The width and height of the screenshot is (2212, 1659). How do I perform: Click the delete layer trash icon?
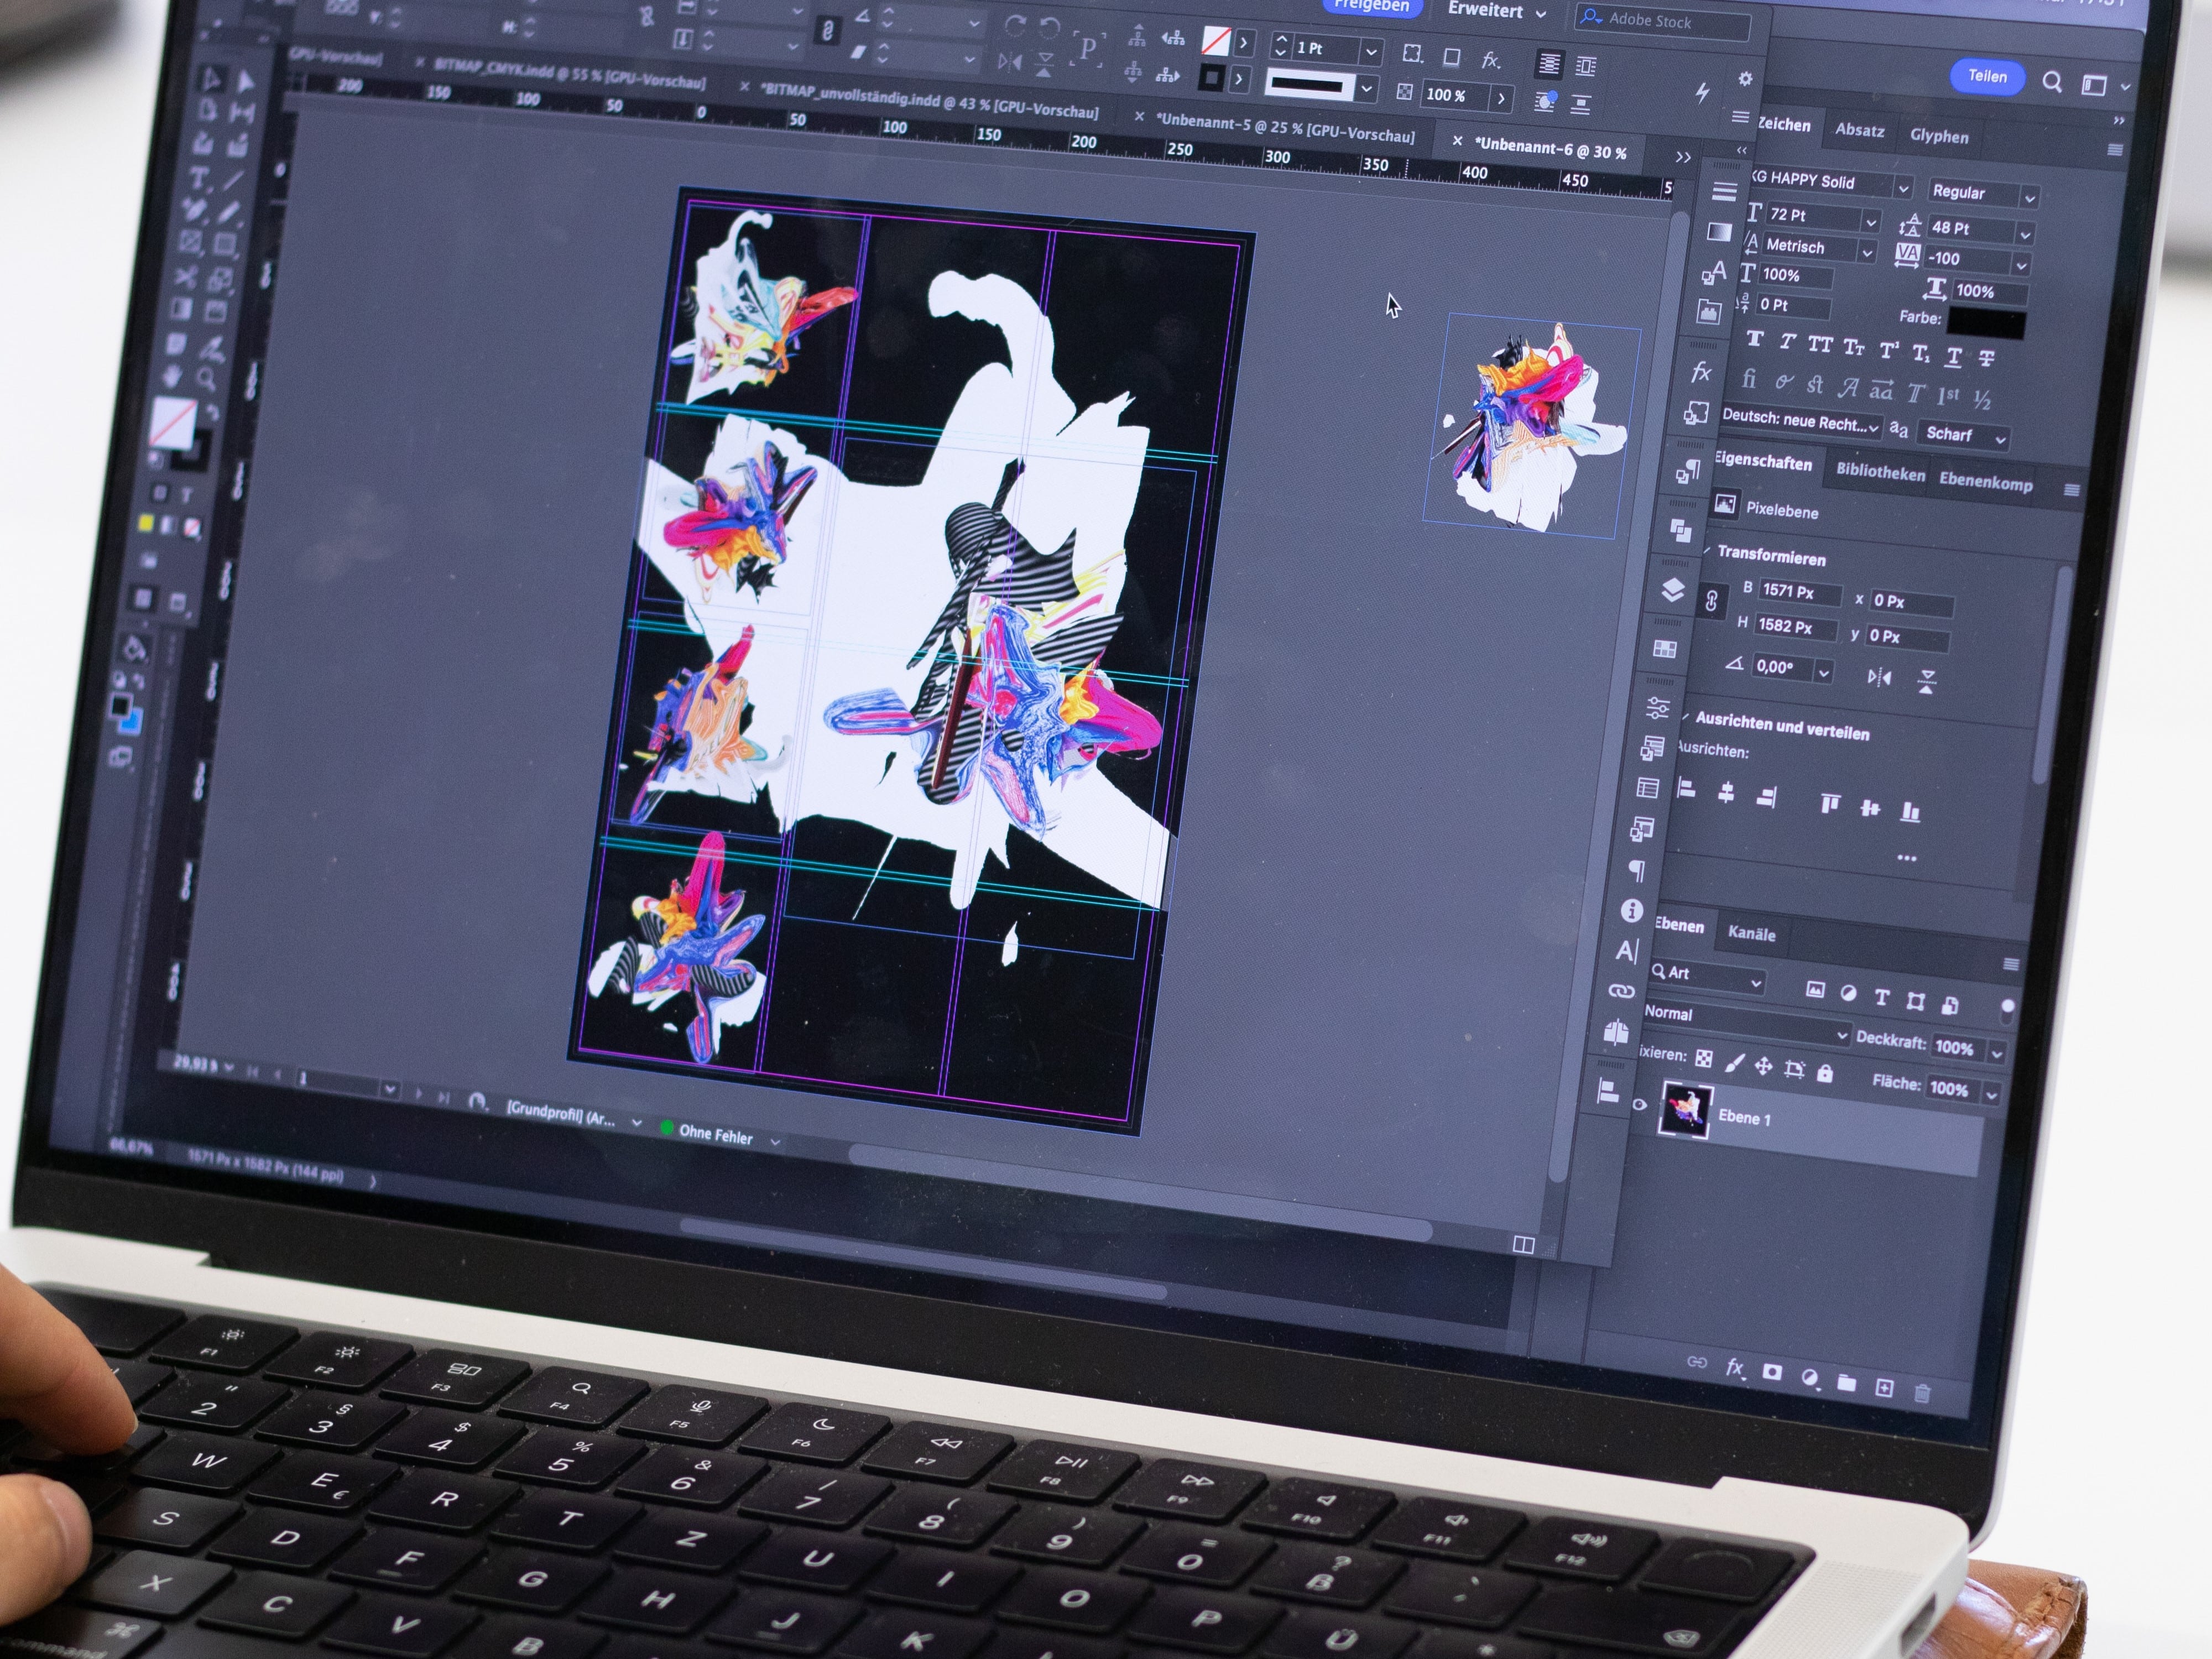pyautogui.click(x=1922, y=1392)
